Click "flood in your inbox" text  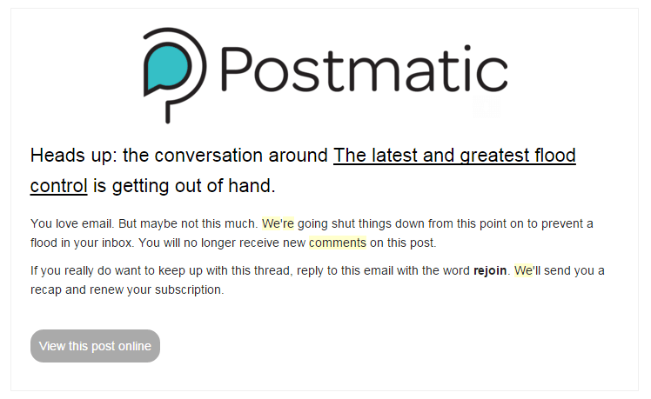pos(81,242)
